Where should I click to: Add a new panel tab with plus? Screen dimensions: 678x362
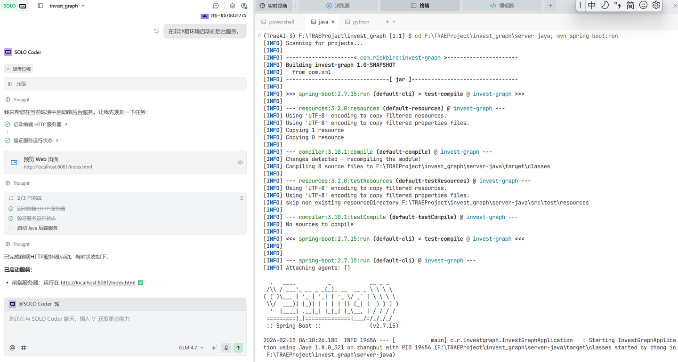[550, 6]
